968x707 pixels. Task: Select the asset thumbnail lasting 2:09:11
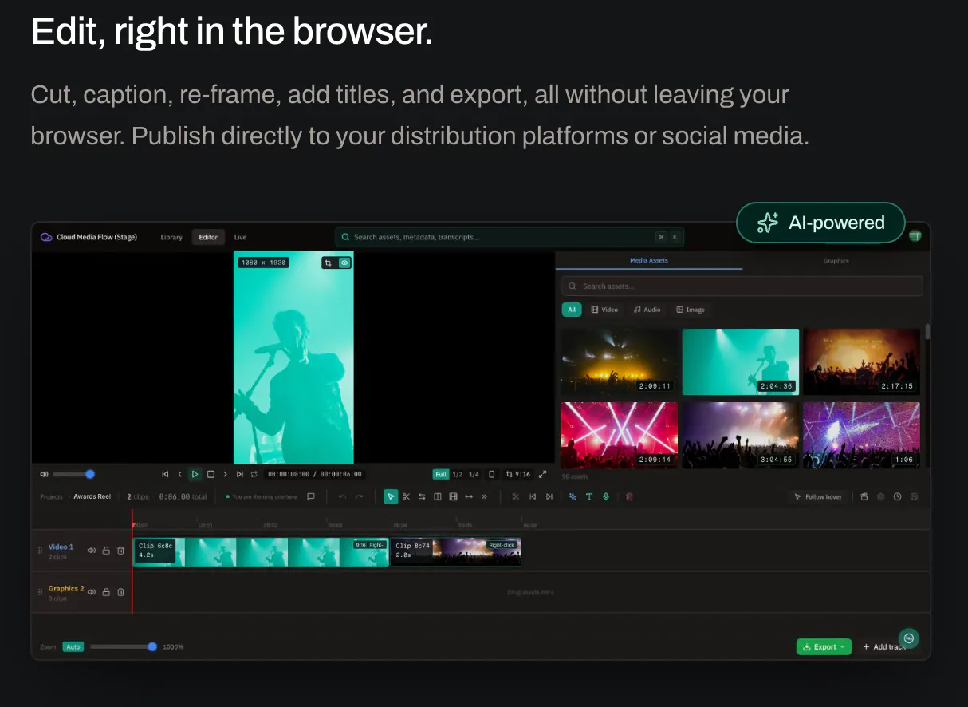point(620,361)
